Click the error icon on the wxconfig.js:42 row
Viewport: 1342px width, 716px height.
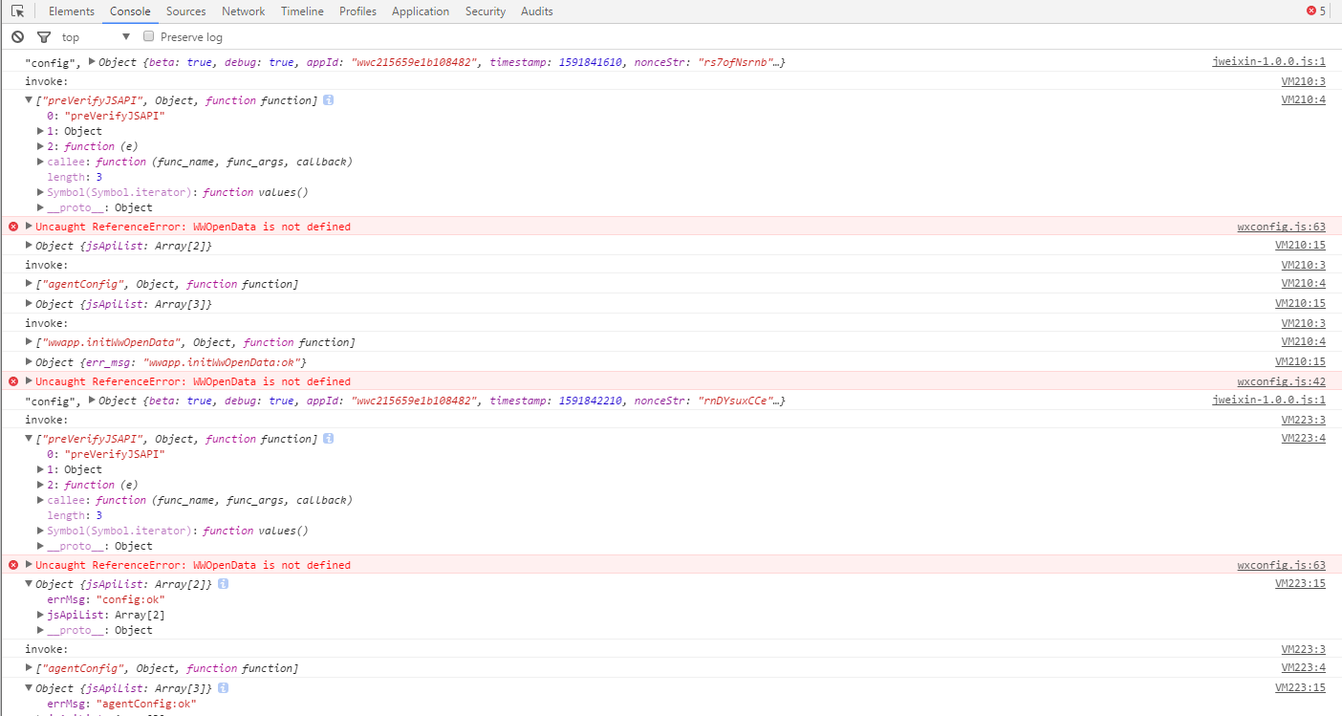point(13,381)
